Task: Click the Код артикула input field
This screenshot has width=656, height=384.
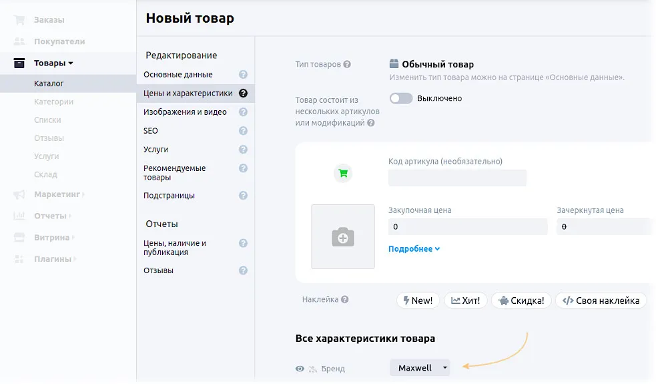Action: pos(457,178)
